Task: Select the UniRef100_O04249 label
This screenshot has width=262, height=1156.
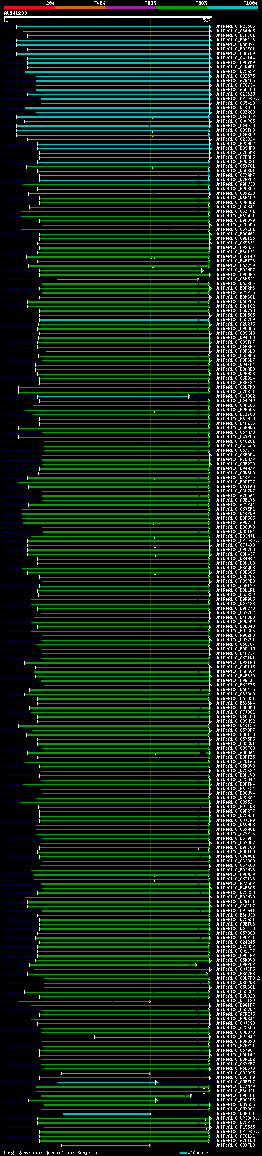Action: coord(235,401)
